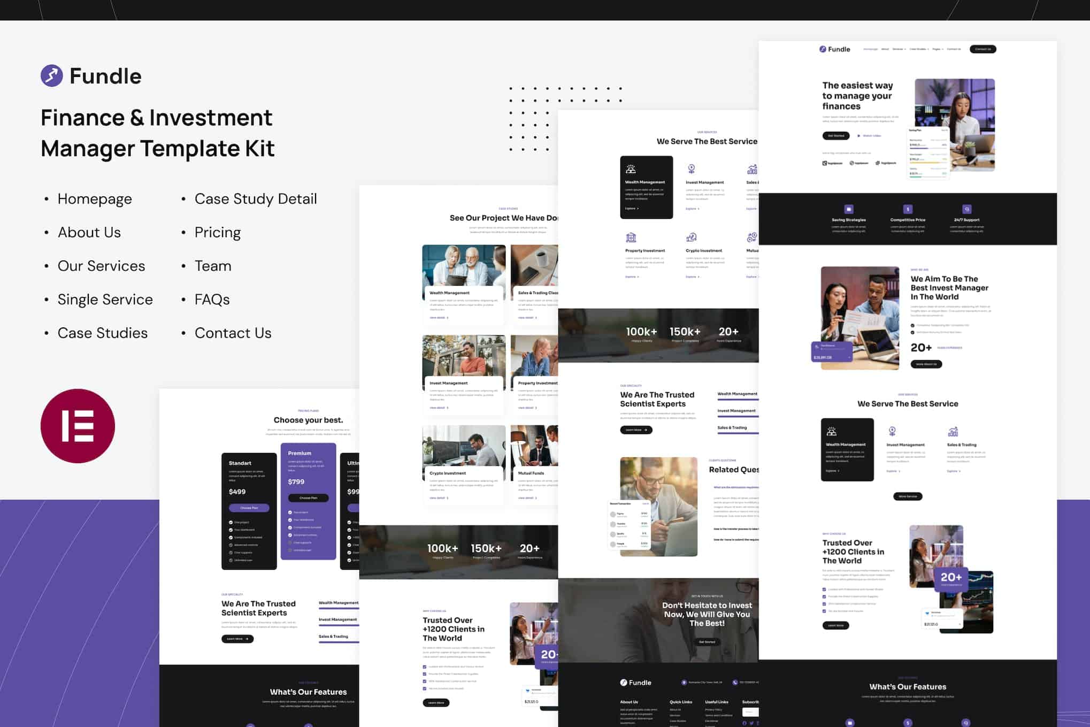Check the first feature checkmark under Trusted Over +1200 Clients
Viewport: 1090px width, 727px height.
[x=824, y=590]
